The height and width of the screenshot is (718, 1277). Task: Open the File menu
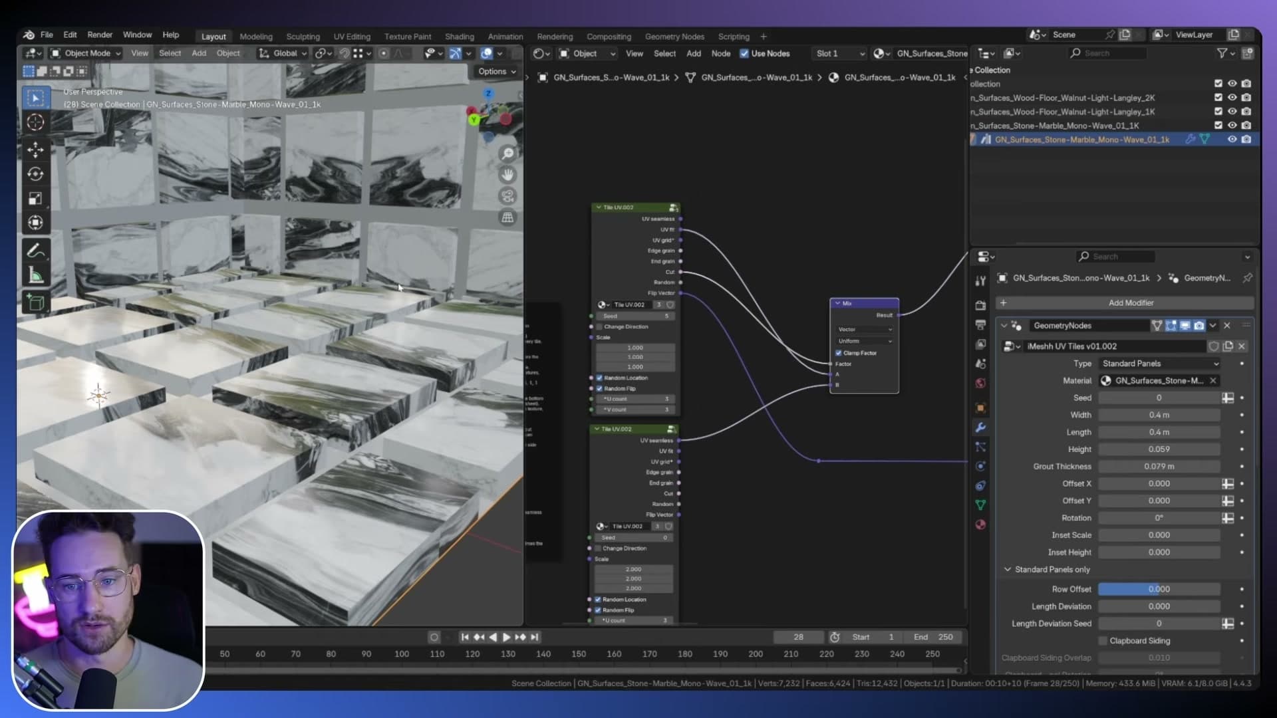pos(47,35)
